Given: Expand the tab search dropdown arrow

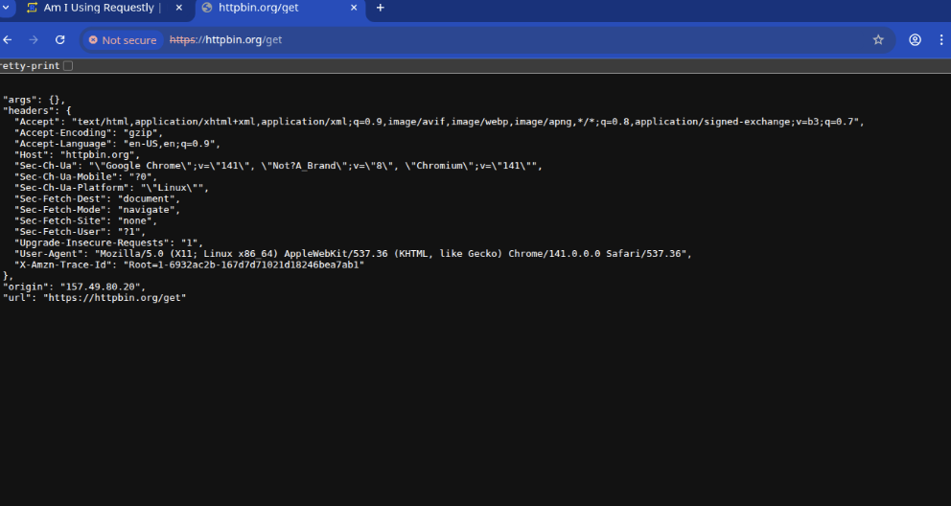Looking at the screenshot, I should tap(6, 8).
